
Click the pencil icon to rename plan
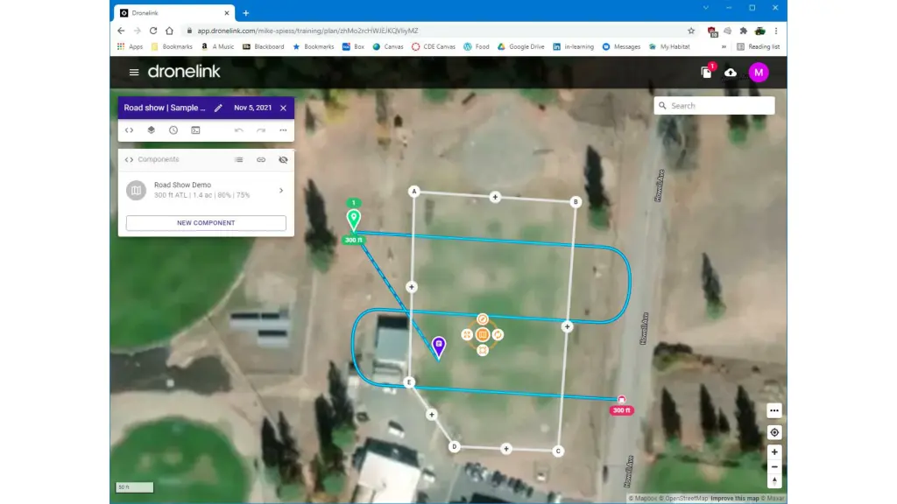pos(218,108)
